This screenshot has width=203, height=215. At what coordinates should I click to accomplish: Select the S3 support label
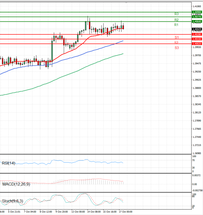tap(177, 48)
